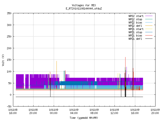
Task: Click the 150 y-axis tick label
Action: tap(9, 60)
